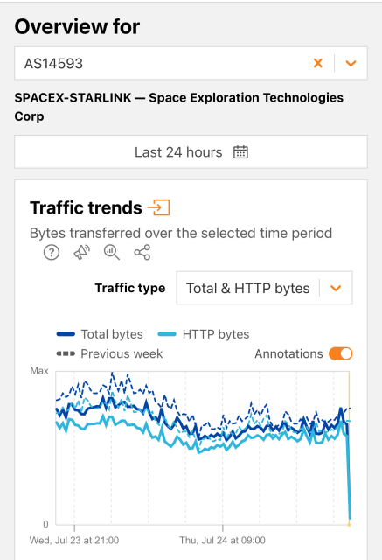Click the light blue HTTP bytes color swatch
The image size is (382, 560).
point(167,334)
